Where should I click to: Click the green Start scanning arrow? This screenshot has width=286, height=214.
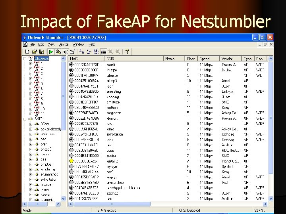tap(51, 52)
